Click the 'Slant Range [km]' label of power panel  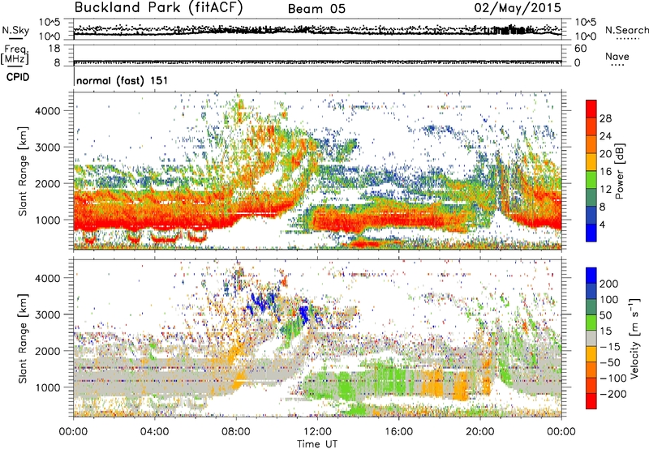click(23, 171)
